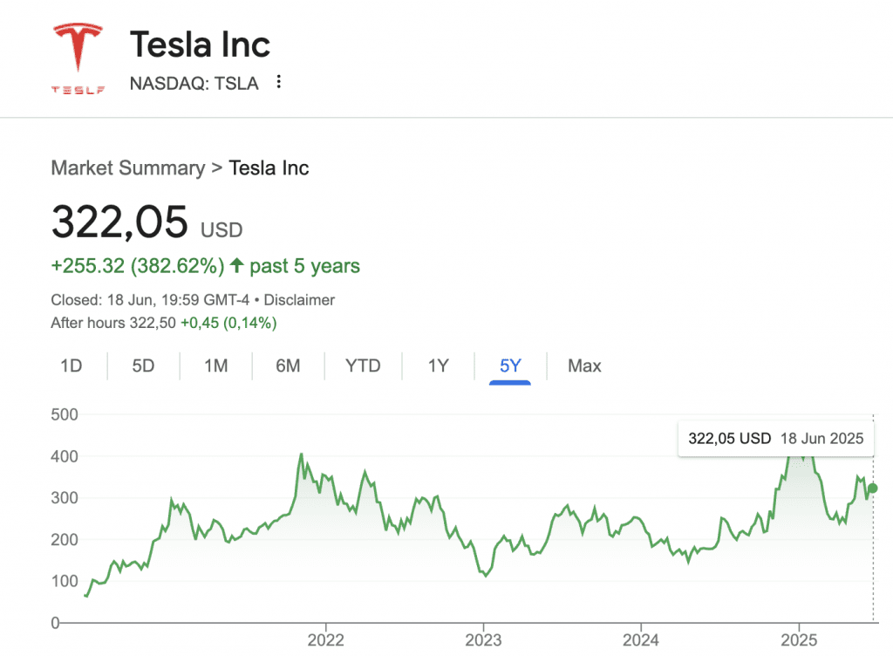Show the Max price history
This screenshot has width=893, height=656.
click(x=584, y=366)
